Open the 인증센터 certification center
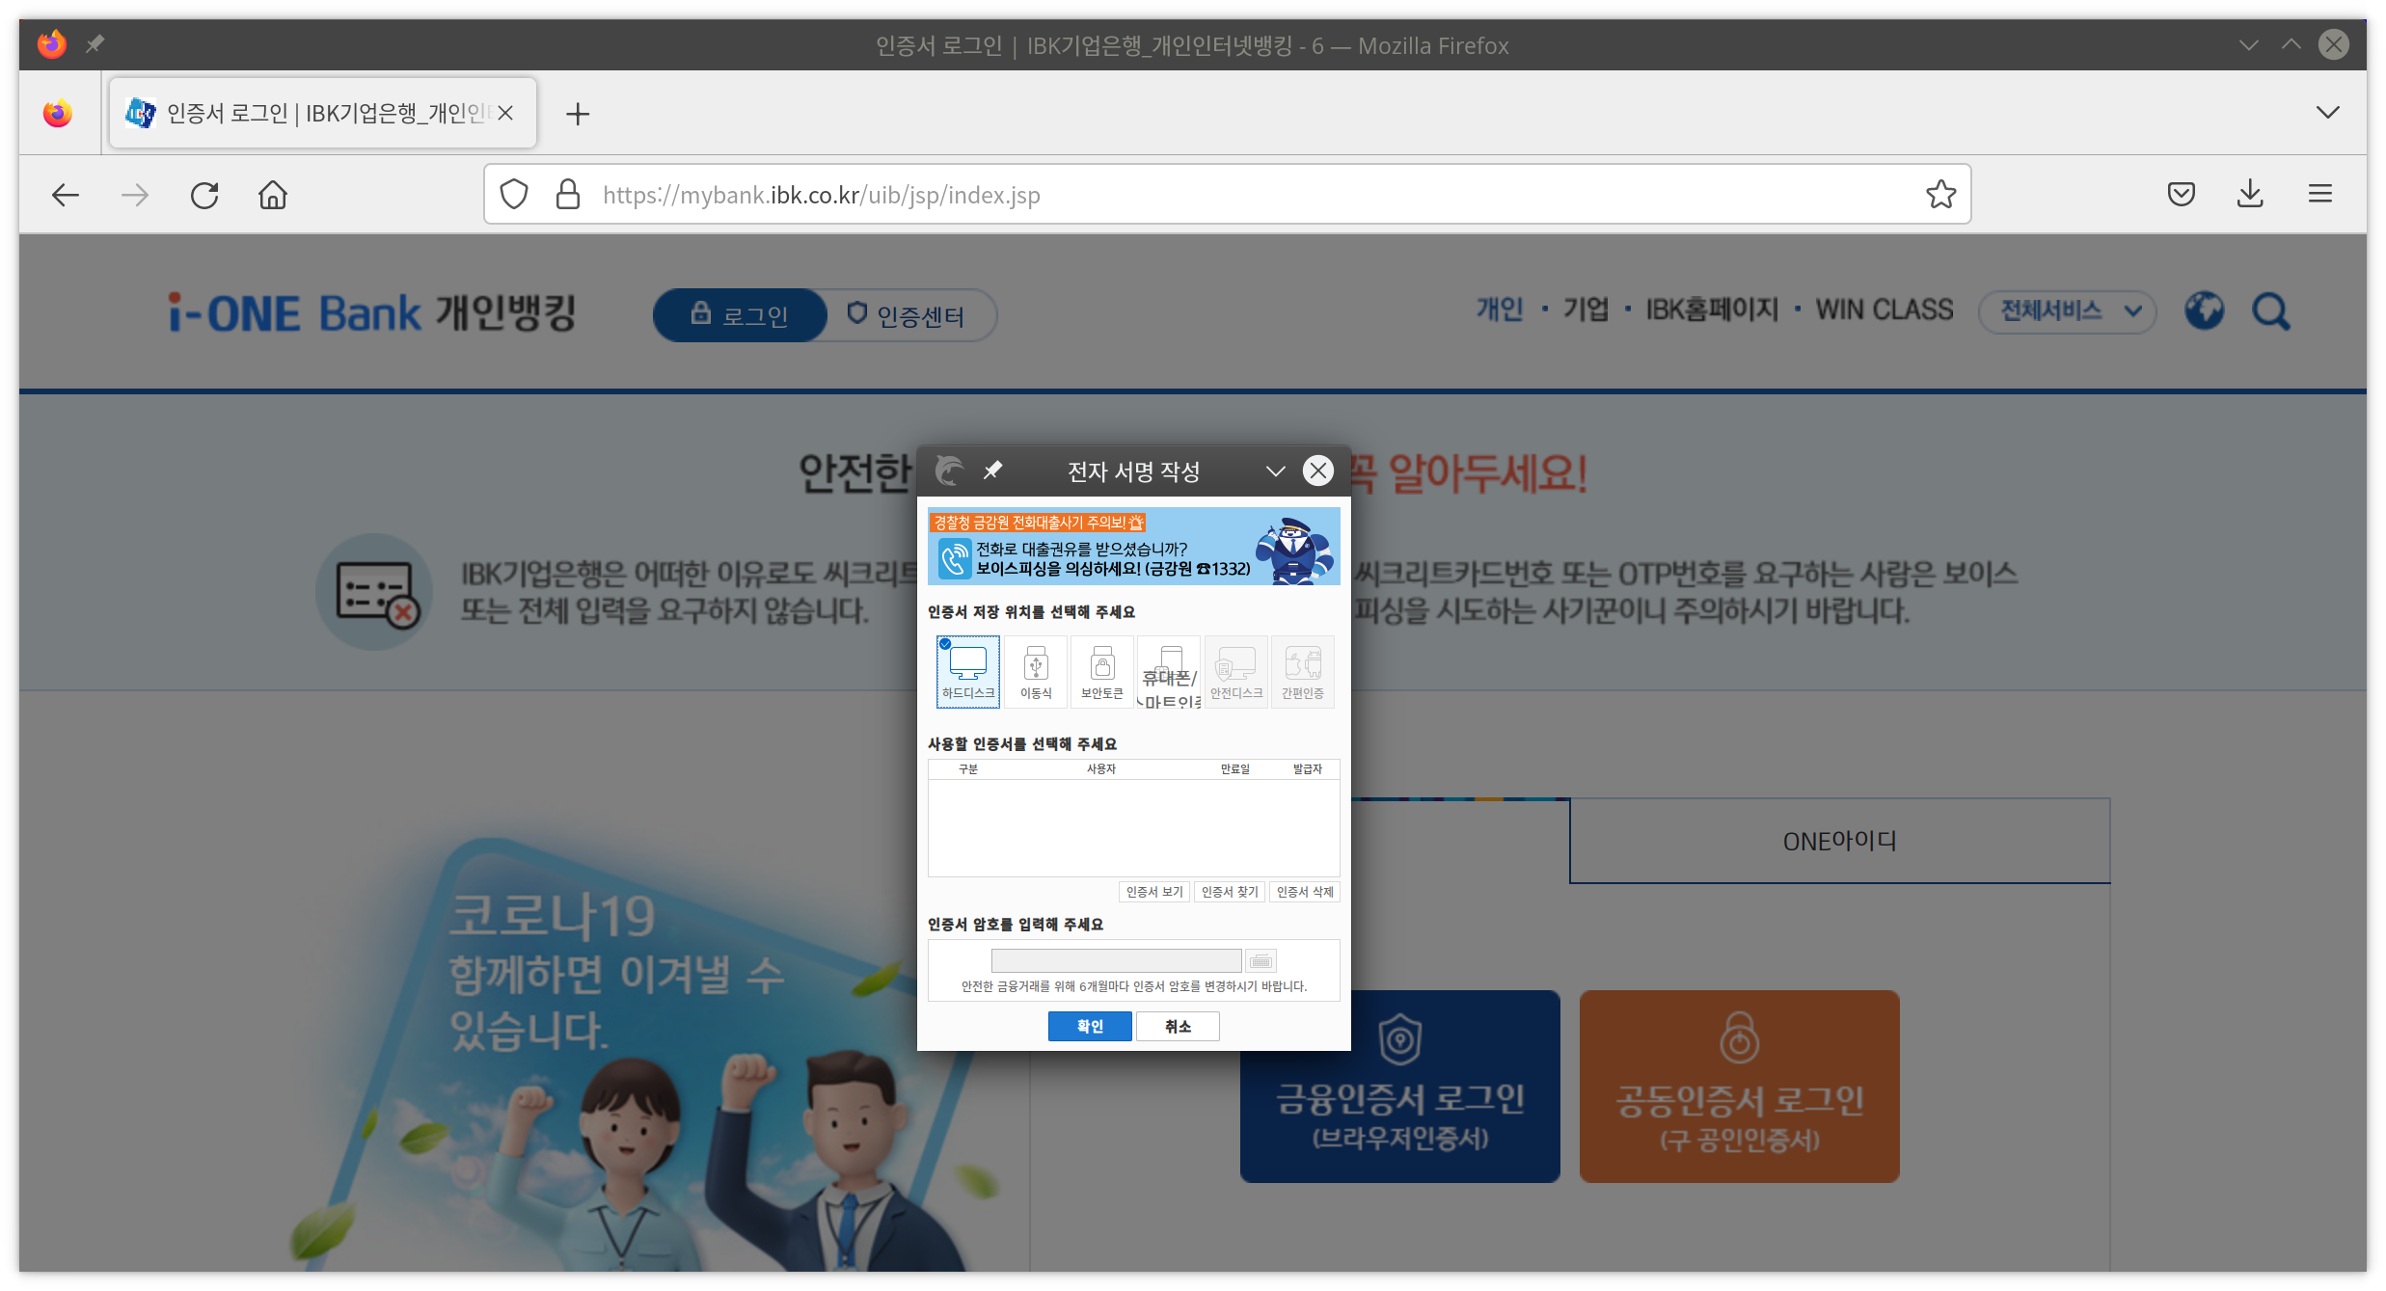 (907, 315)
